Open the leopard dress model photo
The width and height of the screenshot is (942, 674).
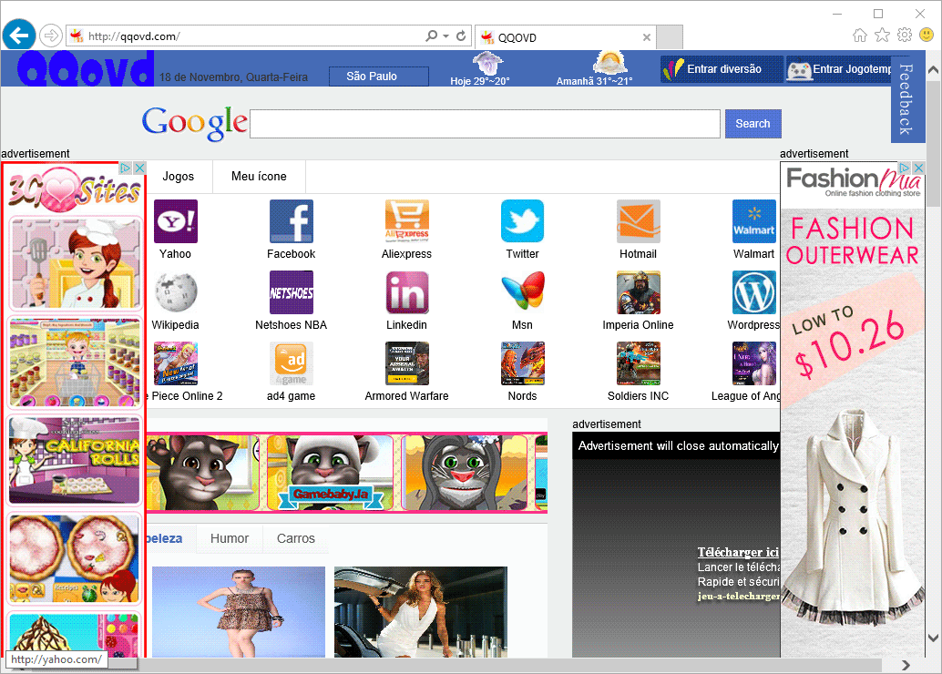tap(239, 611)
